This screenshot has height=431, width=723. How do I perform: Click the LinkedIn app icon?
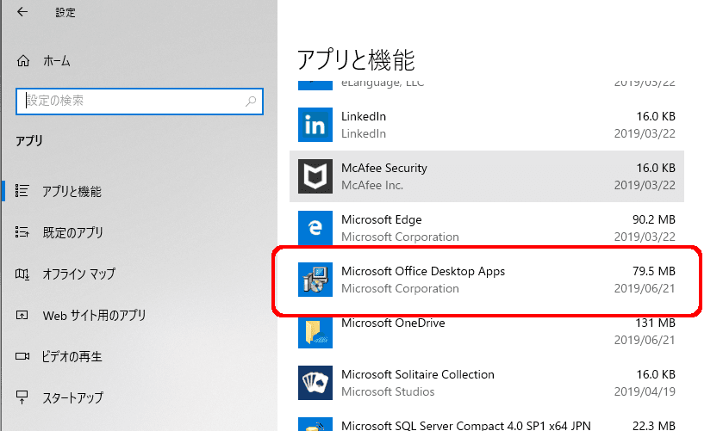pos(315,125)
